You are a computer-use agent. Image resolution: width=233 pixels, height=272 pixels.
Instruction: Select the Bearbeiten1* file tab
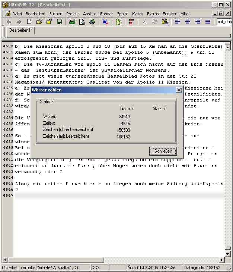21,30
